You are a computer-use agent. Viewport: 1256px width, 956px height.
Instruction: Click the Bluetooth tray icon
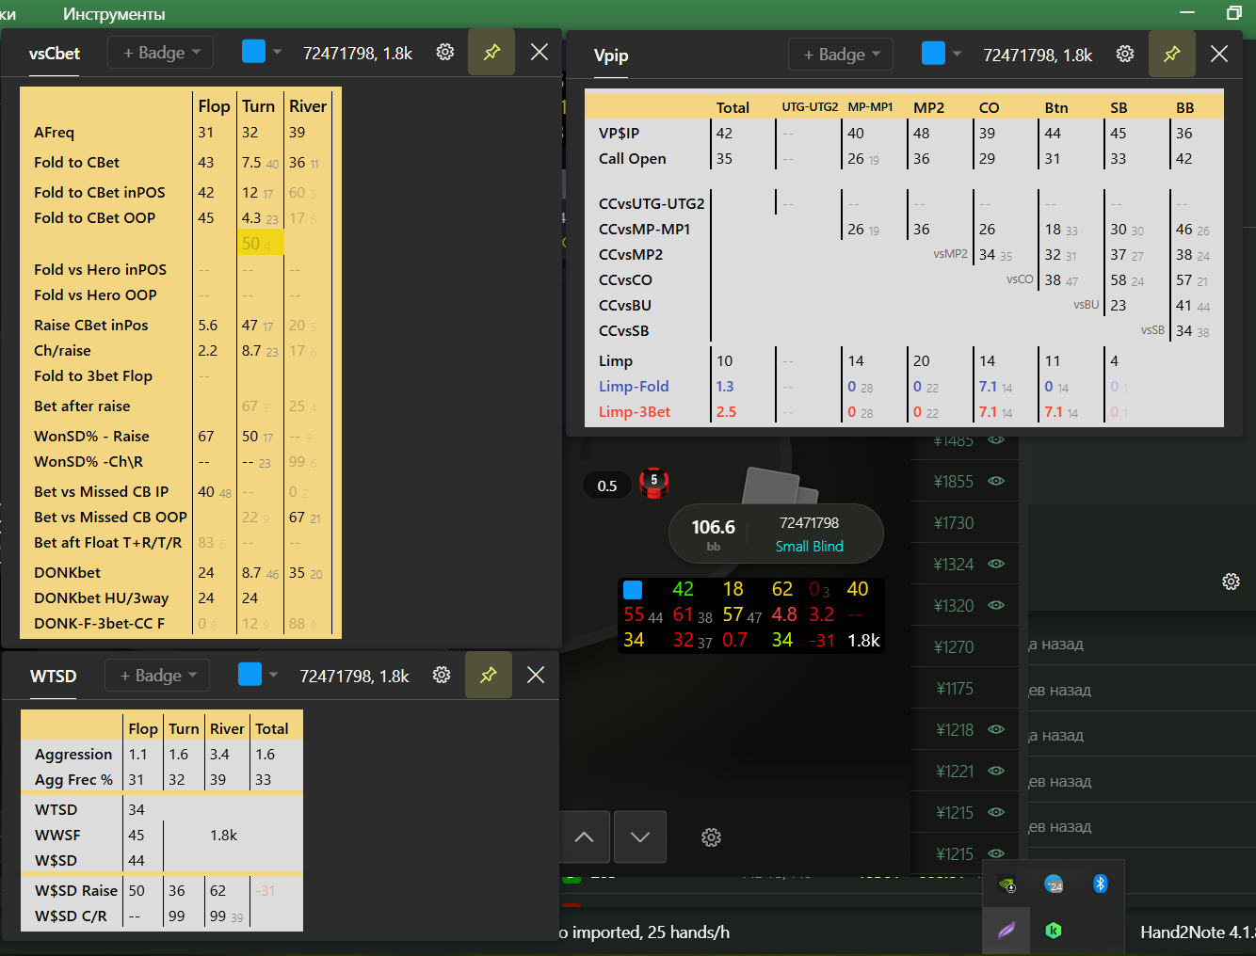[x=1100, y=884]
